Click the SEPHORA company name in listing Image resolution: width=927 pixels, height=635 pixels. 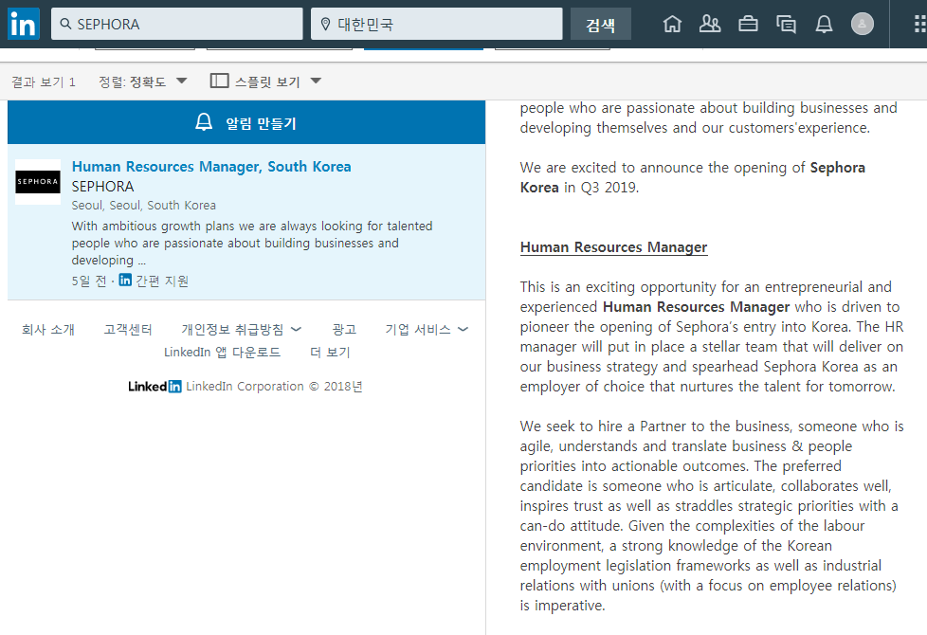click(x=103, y=187)
